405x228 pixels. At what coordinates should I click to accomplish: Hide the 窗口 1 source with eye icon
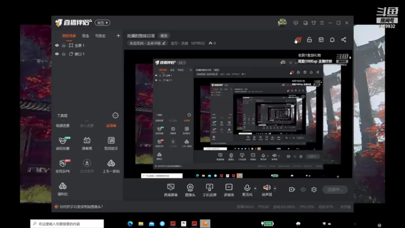pos(57,54)
